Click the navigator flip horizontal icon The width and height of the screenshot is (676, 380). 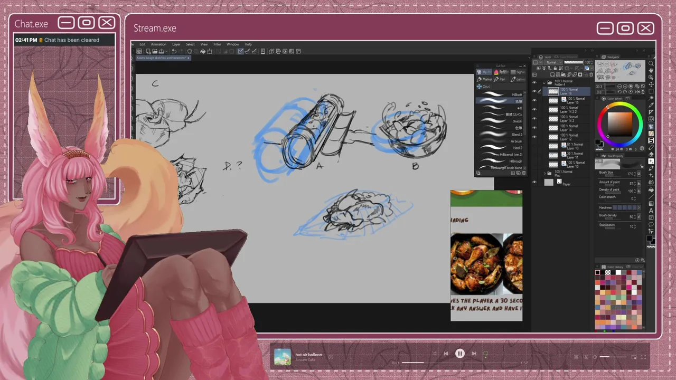click(637, 92)
